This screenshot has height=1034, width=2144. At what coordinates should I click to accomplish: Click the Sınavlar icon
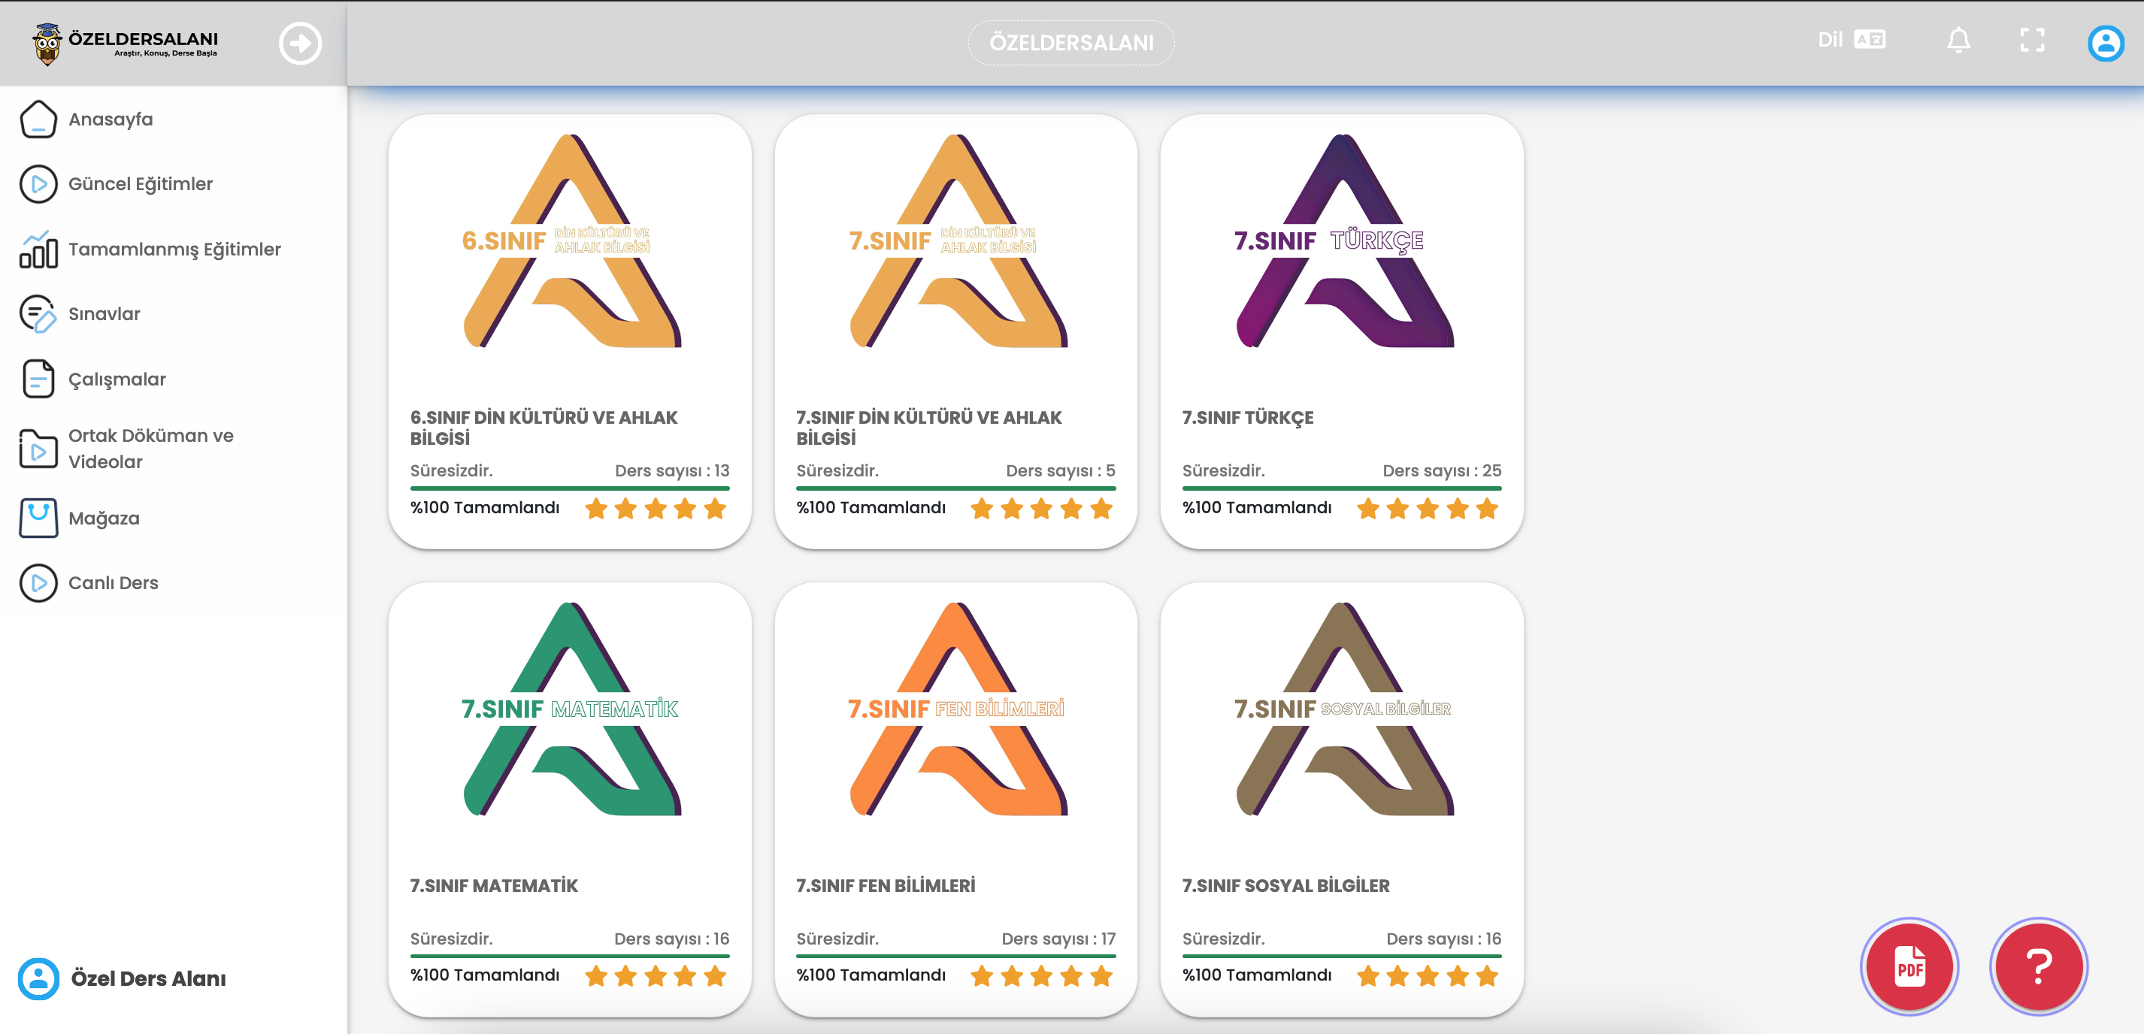pyautogui.click(x=38, y=314)
